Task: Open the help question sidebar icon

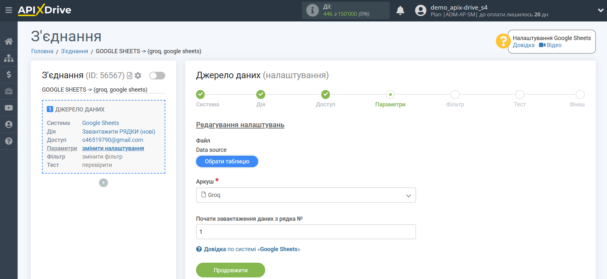Action: [x=9, y=141]
